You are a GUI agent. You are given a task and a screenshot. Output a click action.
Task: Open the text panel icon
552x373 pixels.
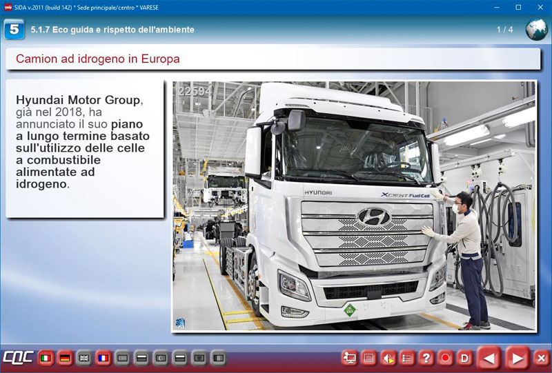pyautogui.click(x=369, y=358)
